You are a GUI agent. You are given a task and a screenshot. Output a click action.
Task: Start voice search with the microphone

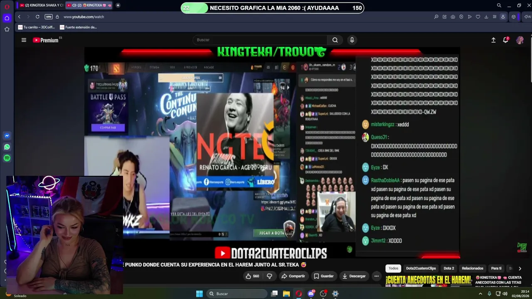pyautogui.click(x=352, y=40)
